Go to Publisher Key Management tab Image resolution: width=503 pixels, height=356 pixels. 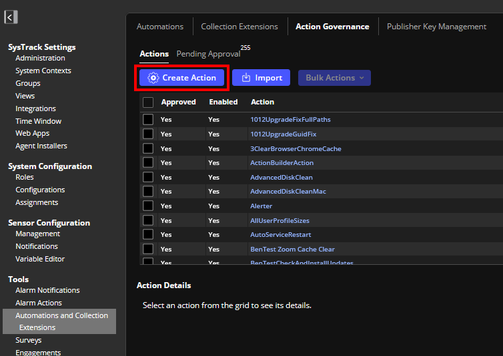click(x=436, y=27)
